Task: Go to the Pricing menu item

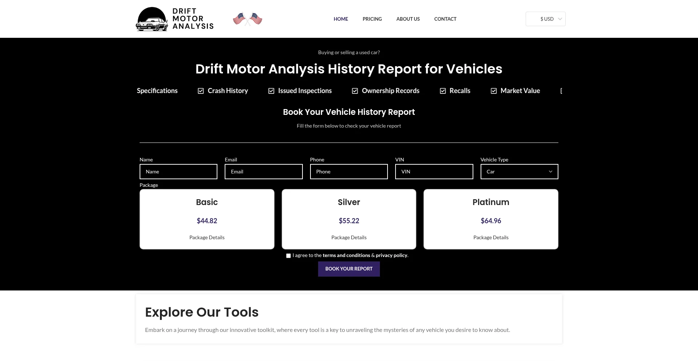Action: (x=372, y=19)
